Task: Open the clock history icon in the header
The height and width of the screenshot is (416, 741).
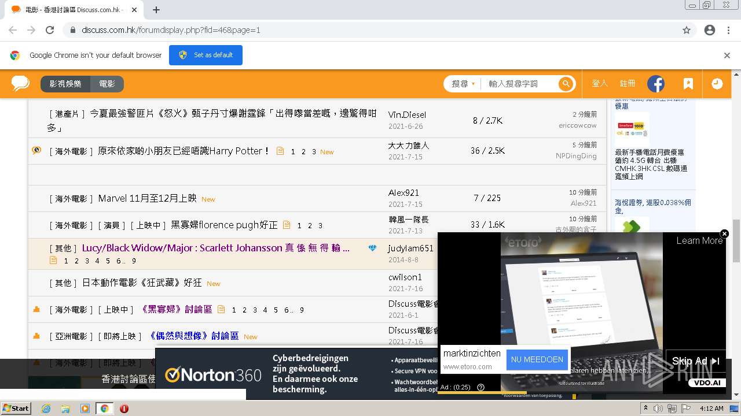Action: coord(717,84)
